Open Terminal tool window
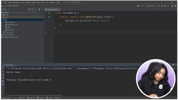178x100 pixels. 40,98
